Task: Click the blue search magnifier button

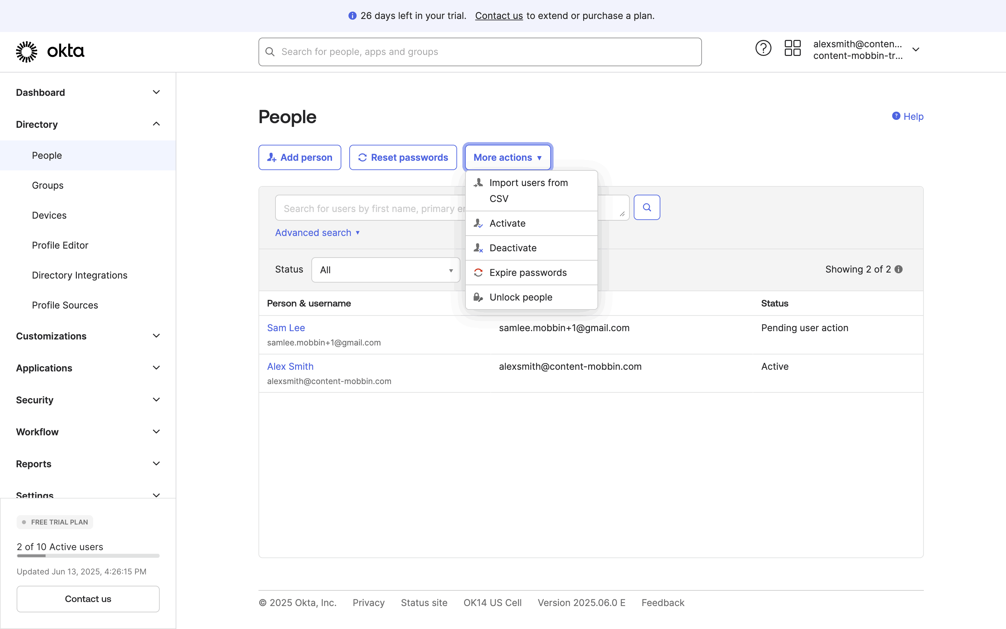Action: (x=647, y=208)
